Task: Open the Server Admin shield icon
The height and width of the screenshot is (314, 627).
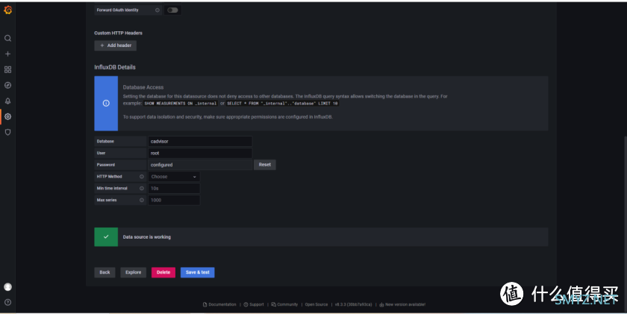Action: tap(7, 132)
